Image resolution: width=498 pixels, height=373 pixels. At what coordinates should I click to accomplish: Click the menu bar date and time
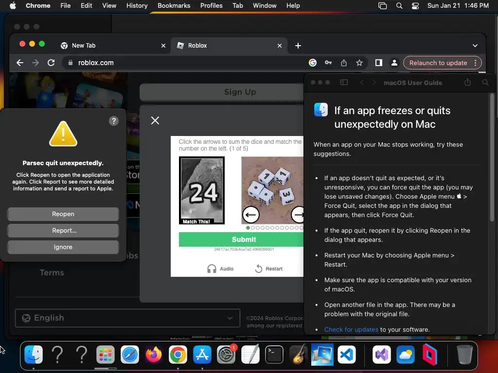[458, 6]
